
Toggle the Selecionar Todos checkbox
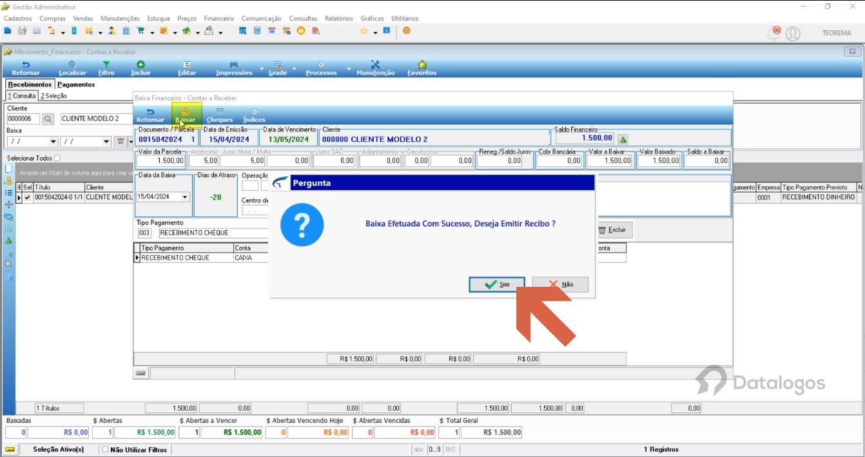(57, 158)
